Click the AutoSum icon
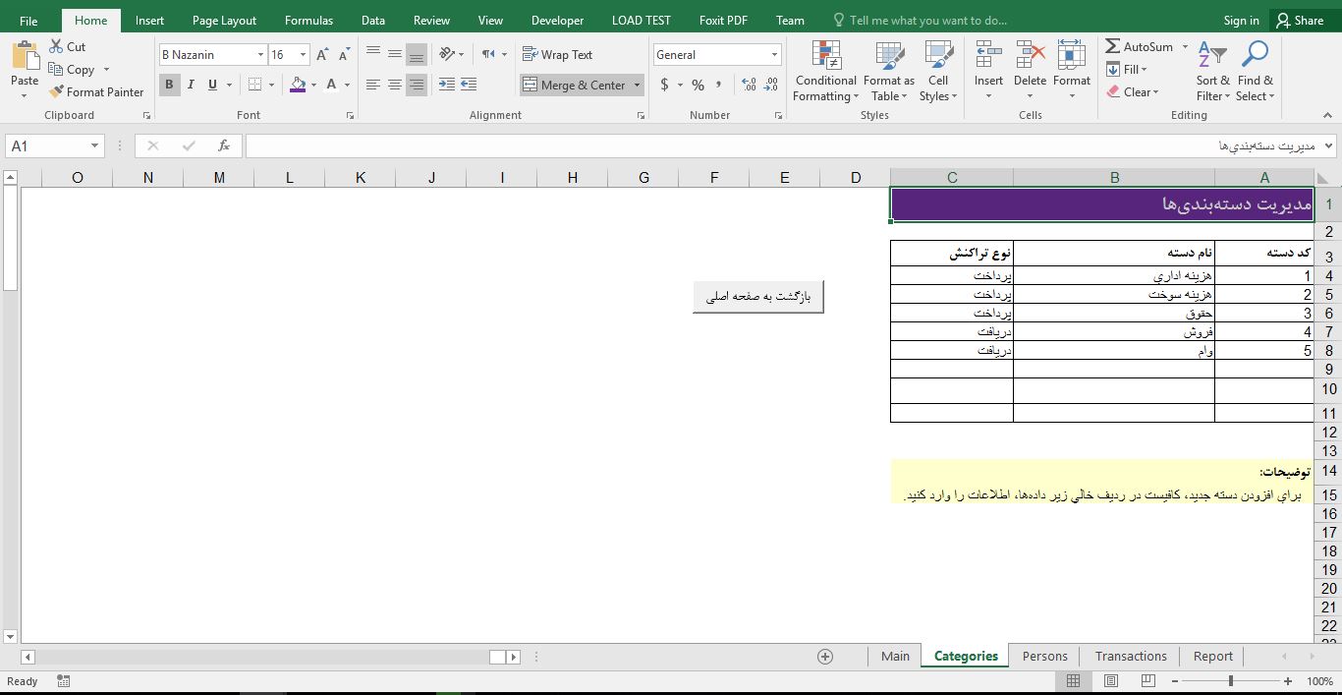 coord(1113,46)
